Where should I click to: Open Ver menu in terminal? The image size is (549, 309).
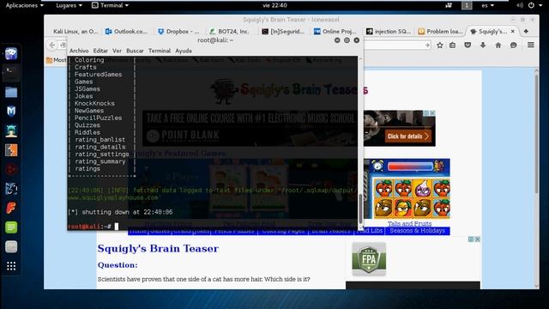click(x=117, y=51)
